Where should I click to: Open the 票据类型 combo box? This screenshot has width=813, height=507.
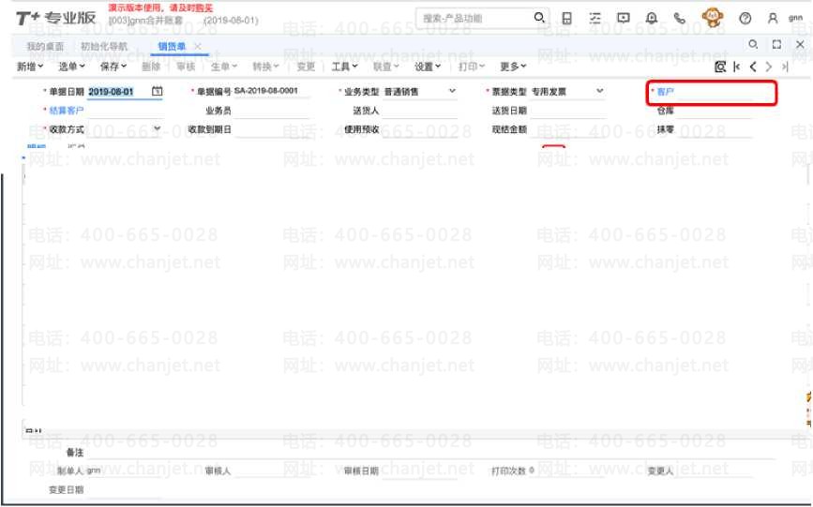567,91
